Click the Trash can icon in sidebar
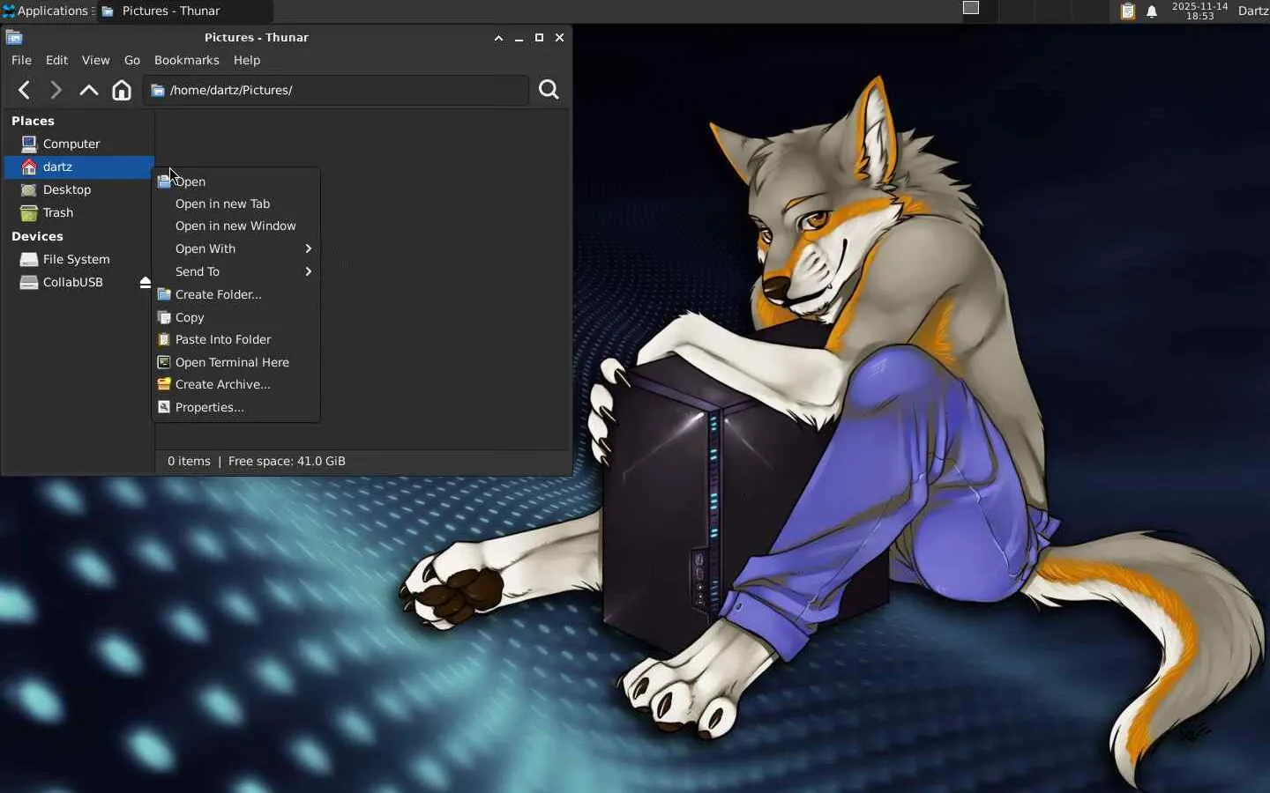The image size is (1270, 793). tap(29, 212)
